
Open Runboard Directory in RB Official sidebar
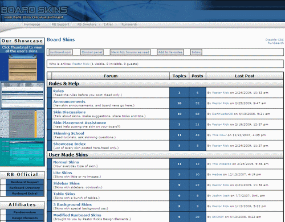(x=25, y=188)
